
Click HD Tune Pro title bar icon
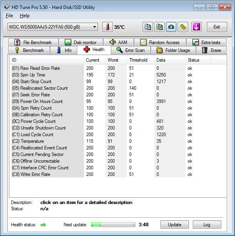(x=7, y=7)
